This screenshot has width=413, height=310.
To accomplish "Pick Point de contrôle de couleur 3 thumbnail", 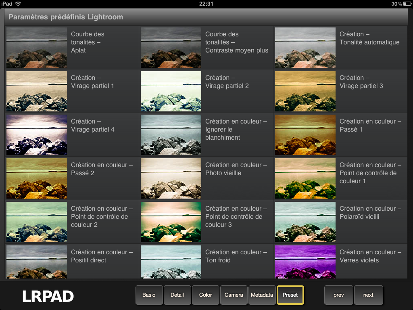I will click(x=171, y=222).
